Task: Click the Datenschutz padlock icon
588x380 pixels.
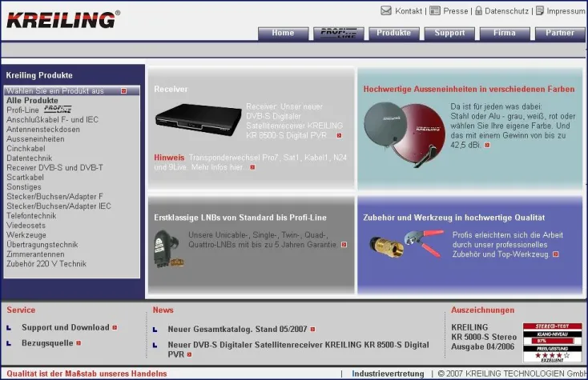Action: pyautogui.click(x=478, y=11)
